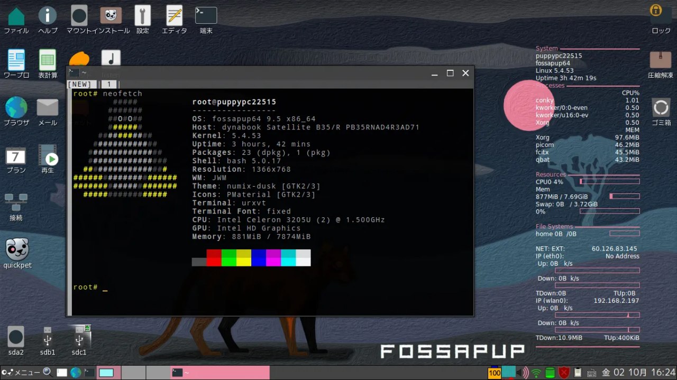The width and height of the screenshot is (677, 380).
Task: Click the conky 60.126.83.145 external address
Action: click(x=615, y=248)
